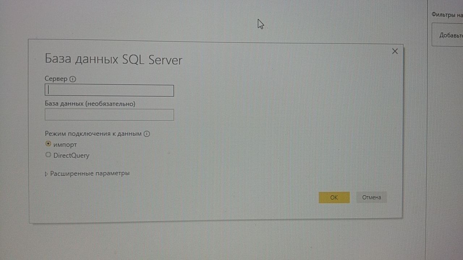Select the импорт radio option

coord(48,144)
